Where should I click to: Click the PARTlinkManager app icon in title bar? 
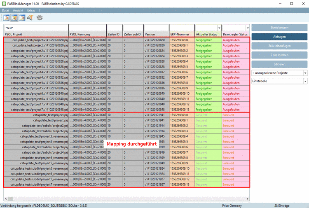4,3
